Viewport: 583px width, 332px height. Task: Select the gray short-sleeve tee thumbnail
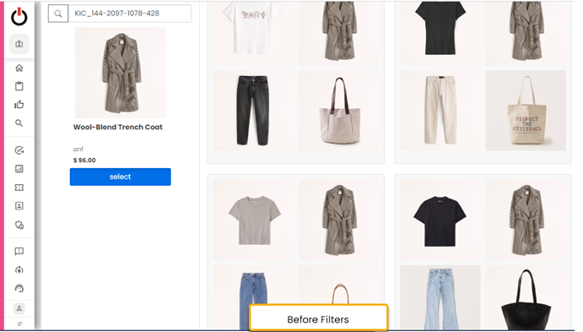click(253, 220)
